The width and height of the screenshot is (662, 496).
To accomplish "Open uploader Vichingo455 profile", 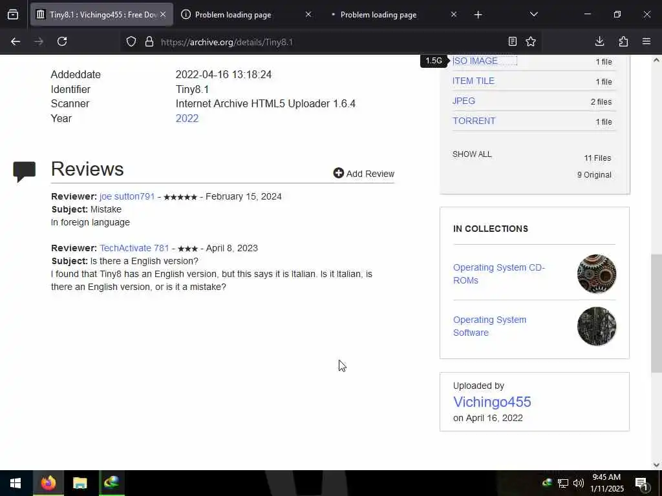I will [x=492, y=402].
